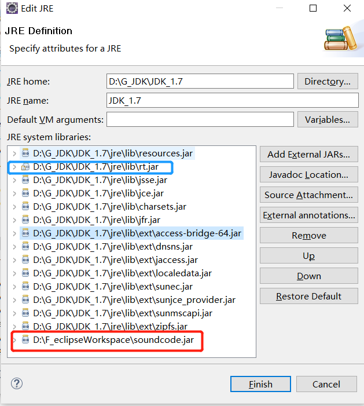
Task: Click Restore Default button
Action: coord(309,296)
